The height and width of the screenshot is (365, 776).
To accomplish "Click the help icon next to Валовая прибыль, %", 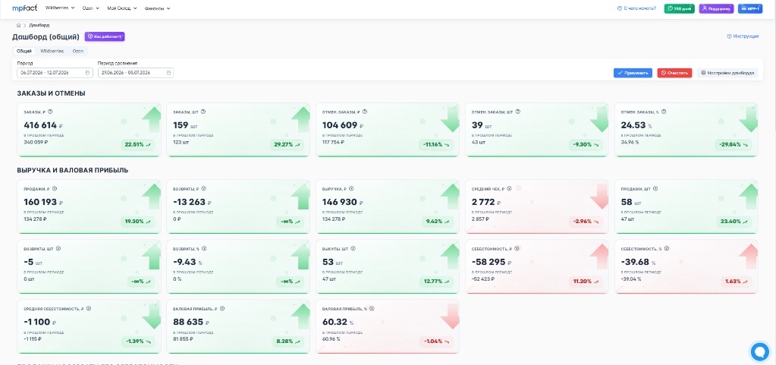I will 372,308.
